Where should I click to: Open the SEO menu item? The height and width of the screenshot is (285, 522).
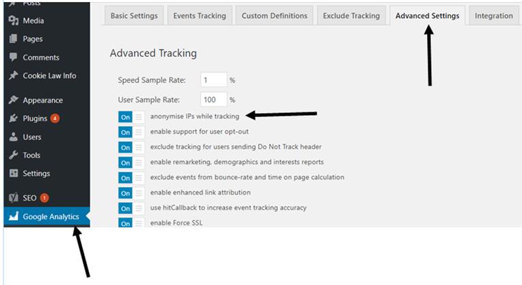point(47,198)
